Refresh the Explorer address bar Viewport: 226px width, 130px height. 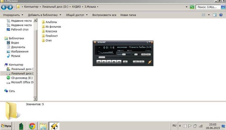[192, 7]
